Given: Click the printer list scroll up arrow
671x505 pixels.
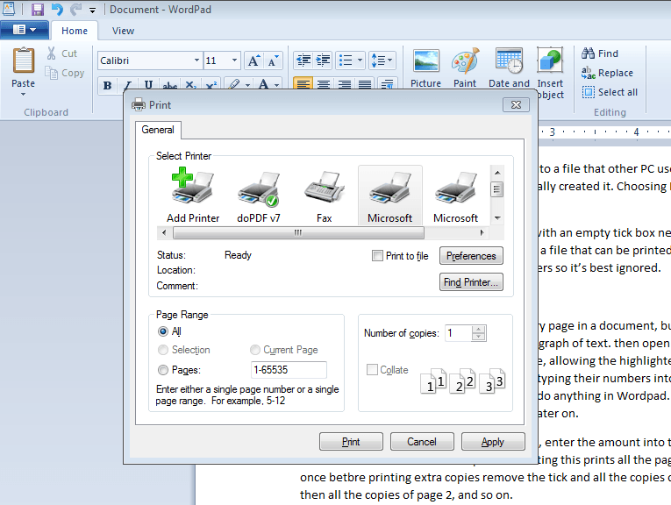Looking at the screenshot, I should point(497,173).
